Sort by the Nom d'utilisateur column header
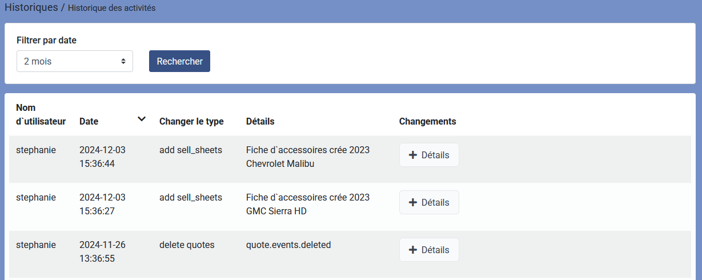This screenshot has height=280, width=702. coord(41,114)
